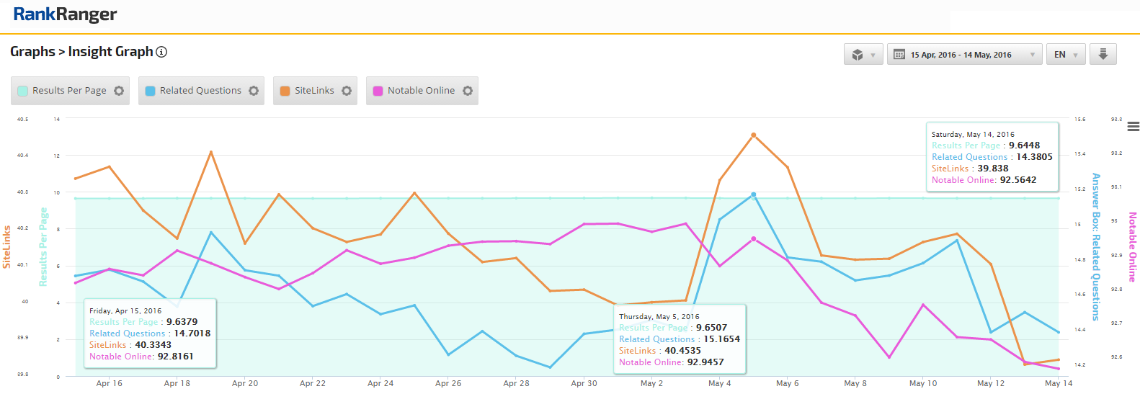Click the SiteLinks gear icon
Viewport: 1140px width, 394px height.
point(347,91)
